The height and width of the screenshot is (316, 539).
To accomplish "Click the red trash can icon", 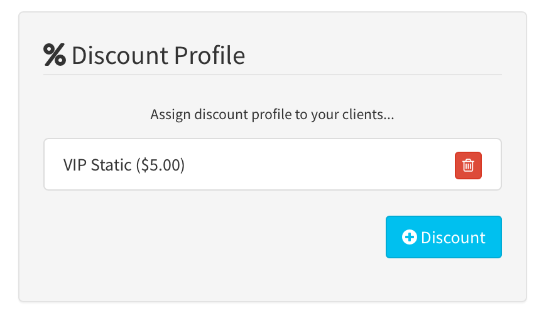I will pos(468,165).
